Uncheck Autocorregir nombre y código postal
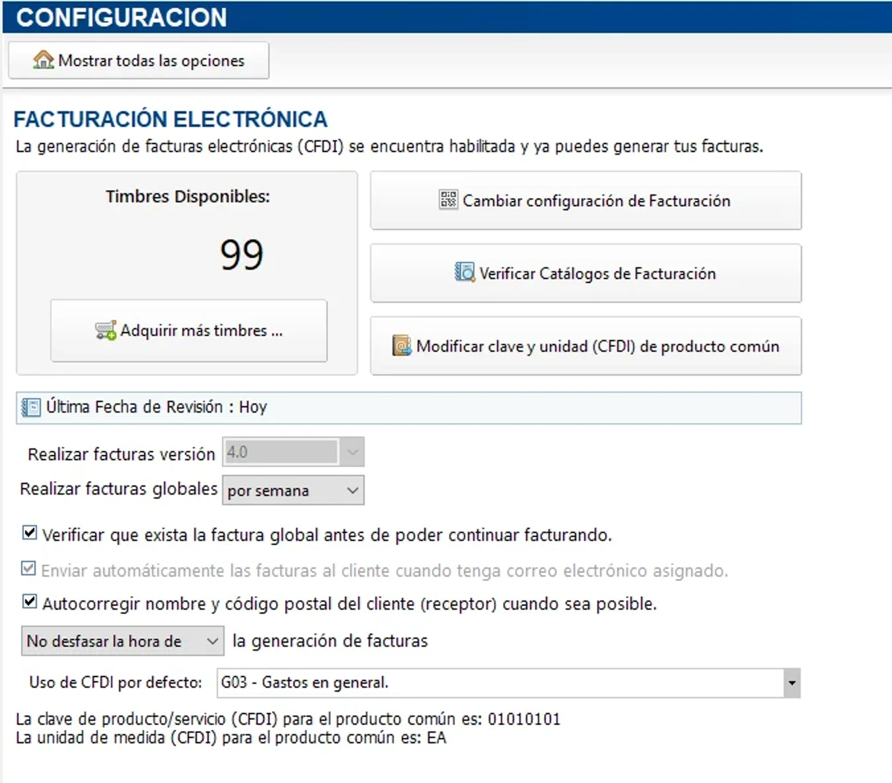 pyautogui.click(x=30, y=602)
